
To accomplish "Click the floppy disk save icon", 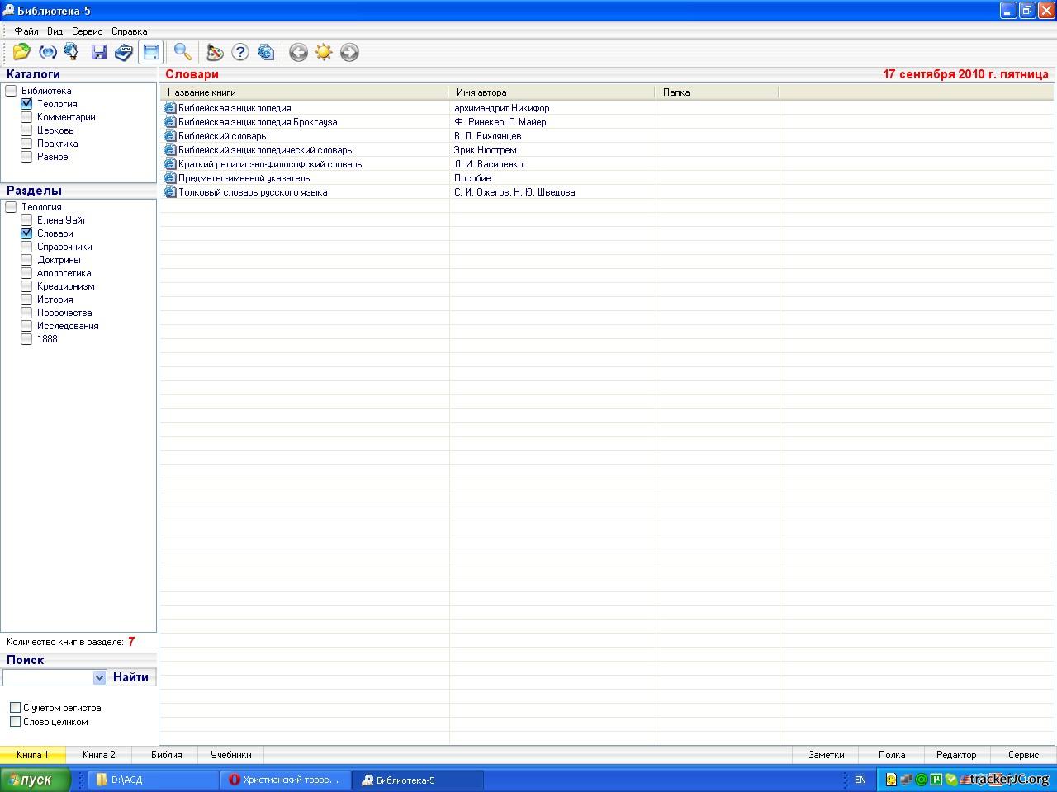I will [99, 52].
